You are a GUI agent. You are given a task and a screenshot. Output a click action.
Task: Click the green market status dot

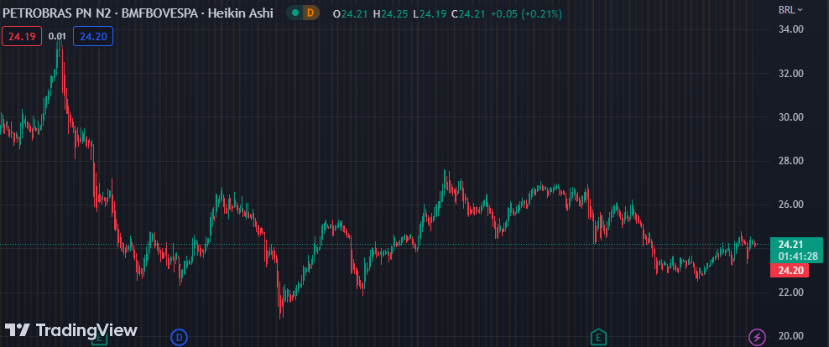[x=295, y=13]
